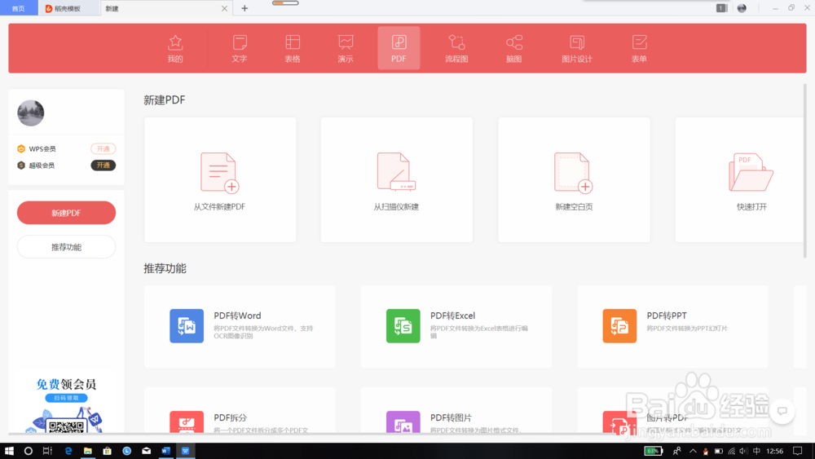This screenshot has height=459, width=815.
Task: Launch the PDF转Word converter
Action: point(240,326)
